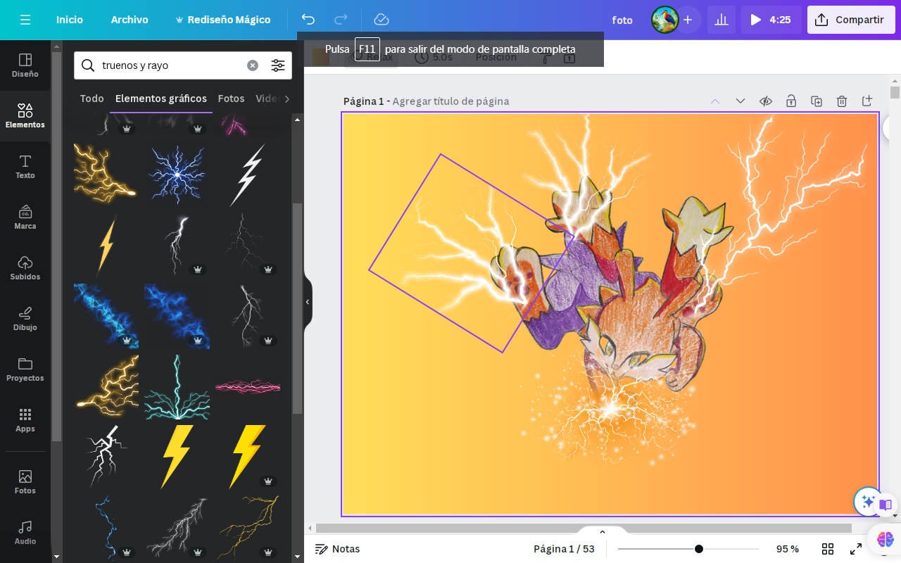The image size is (901, 563).
Task: Adjust the zoom slider handle
Action: [699, 549]
